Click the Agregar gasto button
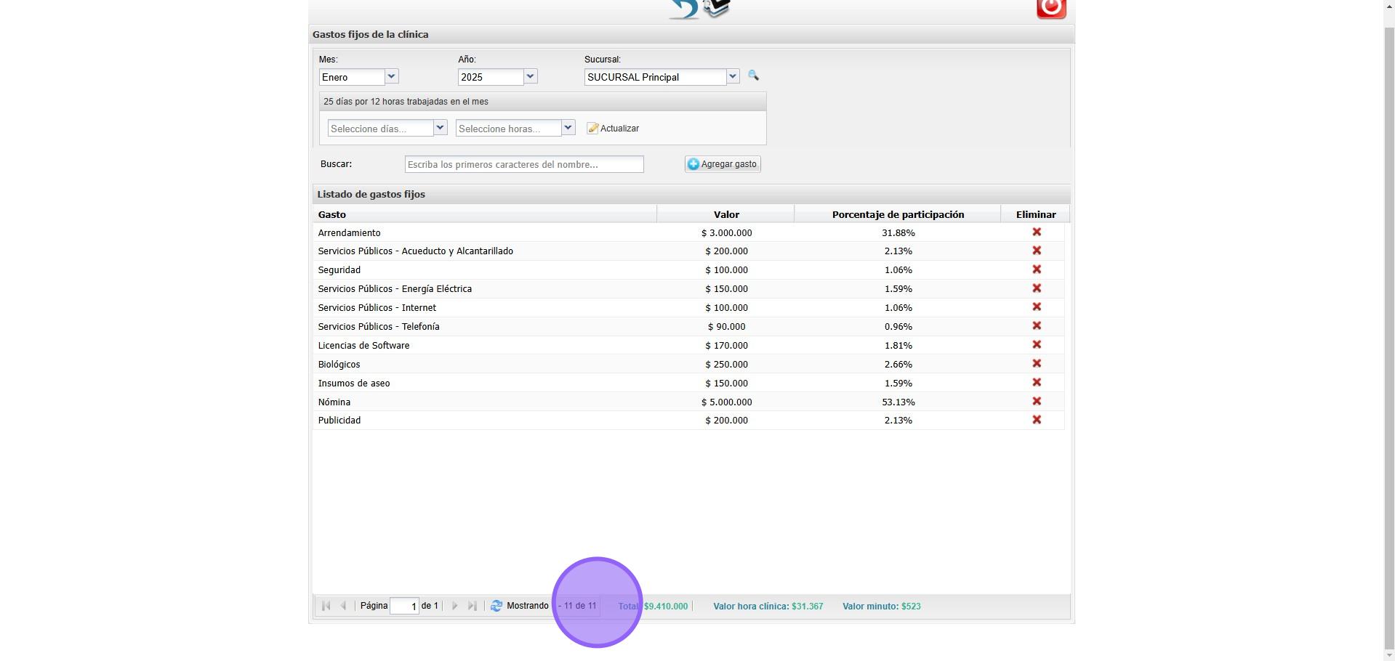This screenshot has width=1395, height=661. 723,164
